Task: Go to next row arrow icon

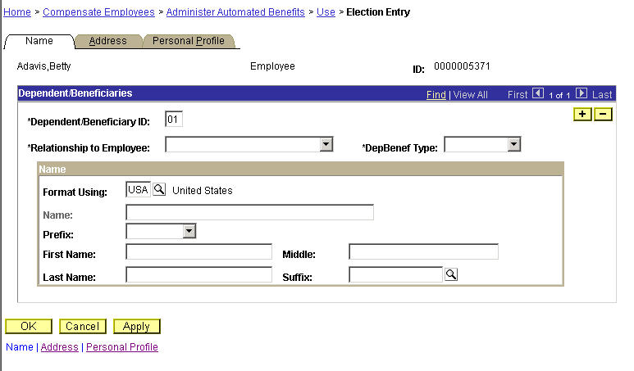Action: point(581,93)
